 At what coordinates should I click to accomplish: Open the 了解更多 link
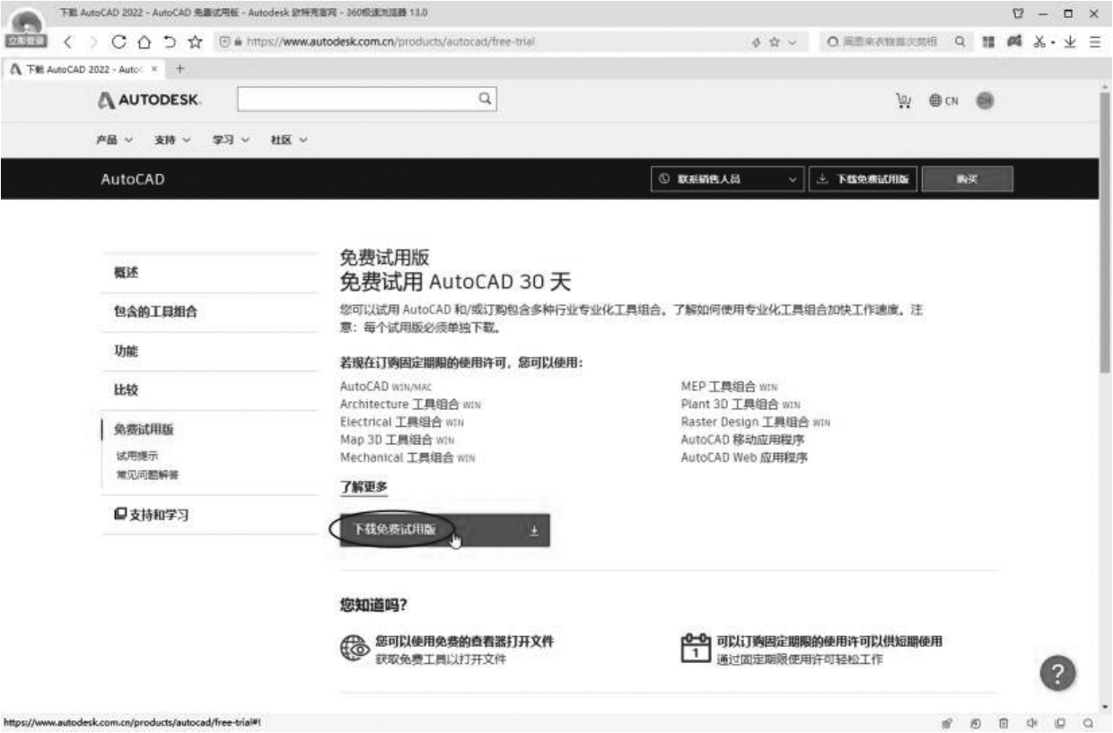[x=364, y=486]
